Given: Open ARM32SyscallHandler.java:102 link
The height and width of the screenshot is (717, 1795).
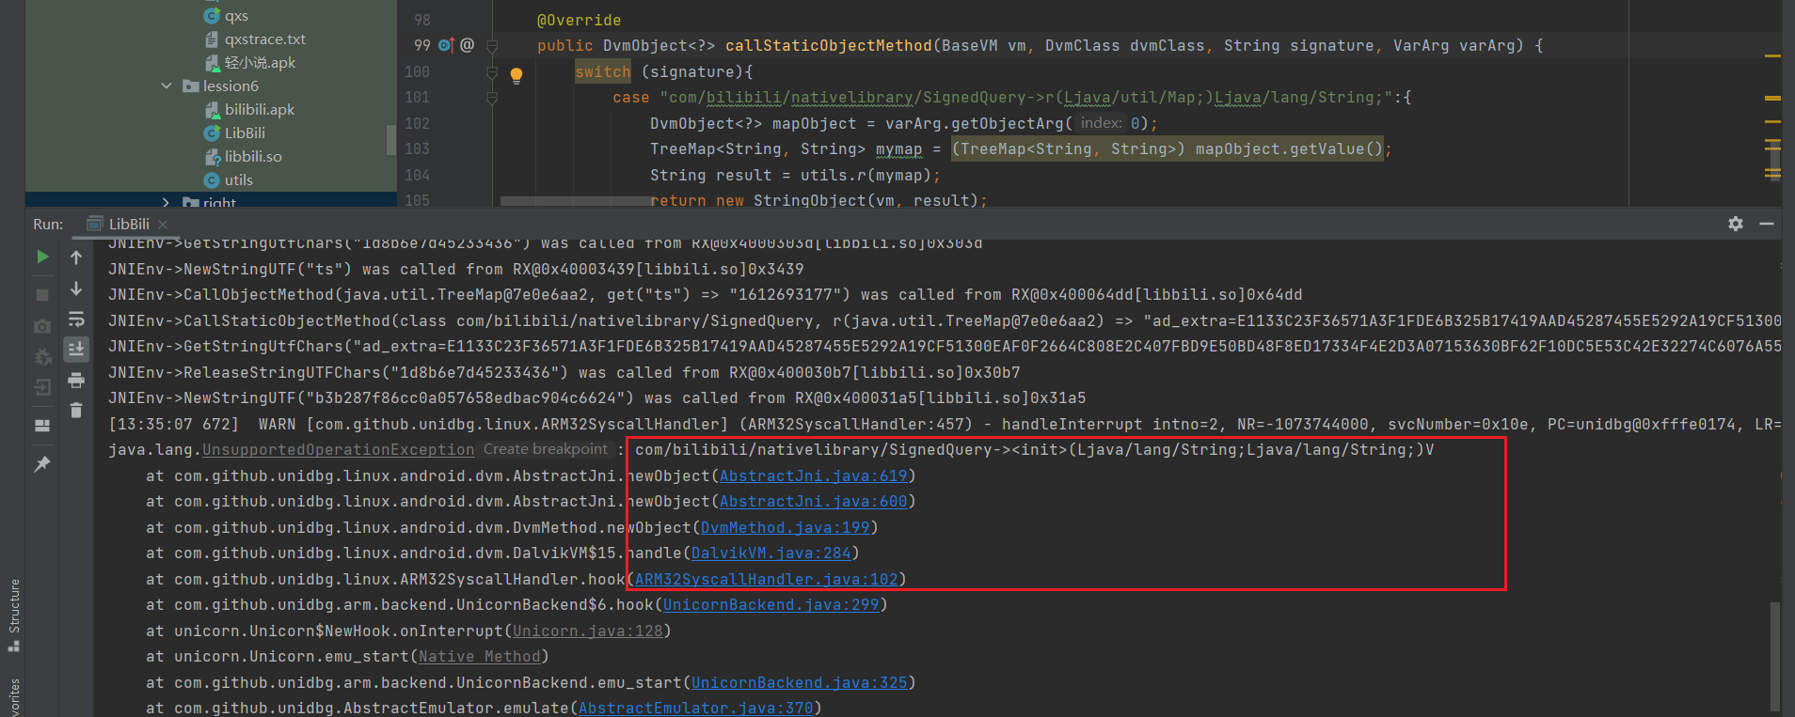Looking at the screenshot, I should 766,580.
